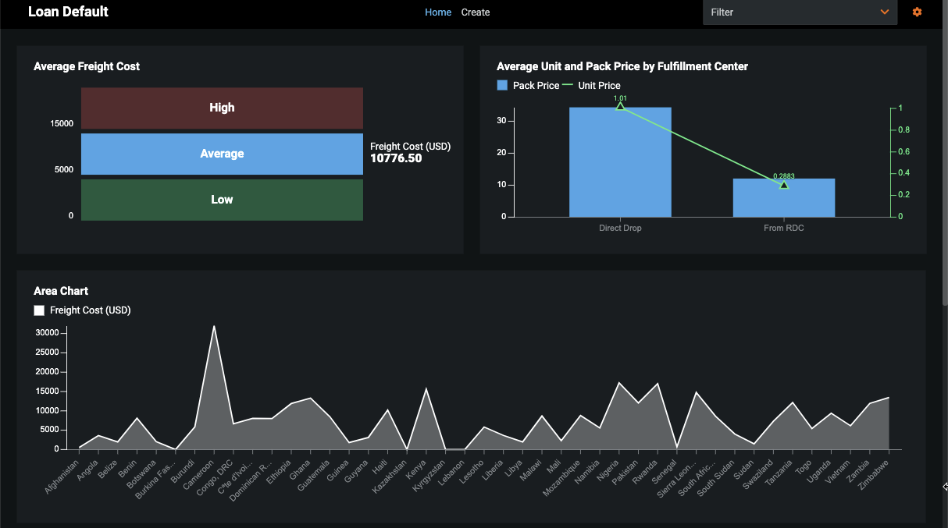Open the Create page

point(476,12)
